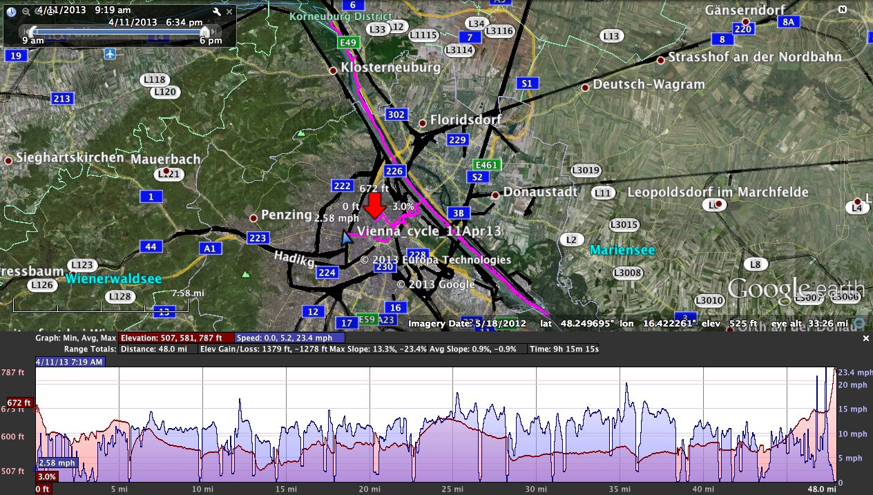Click the streaming status icon at bottom right
This screenshot has width=873, height=495.
click(860, 322)
